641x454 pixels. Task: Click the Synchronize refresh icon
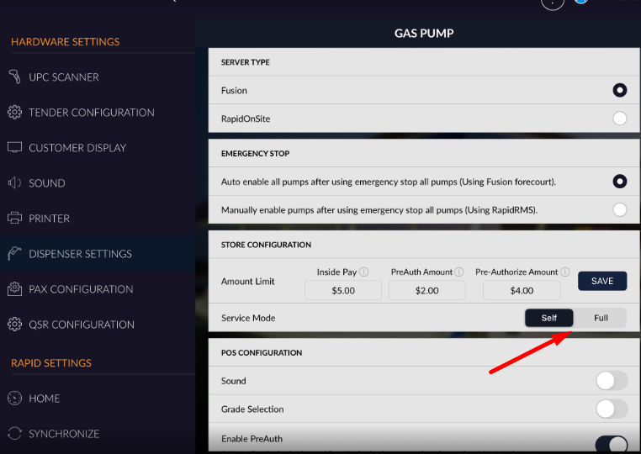pos(14,434)
